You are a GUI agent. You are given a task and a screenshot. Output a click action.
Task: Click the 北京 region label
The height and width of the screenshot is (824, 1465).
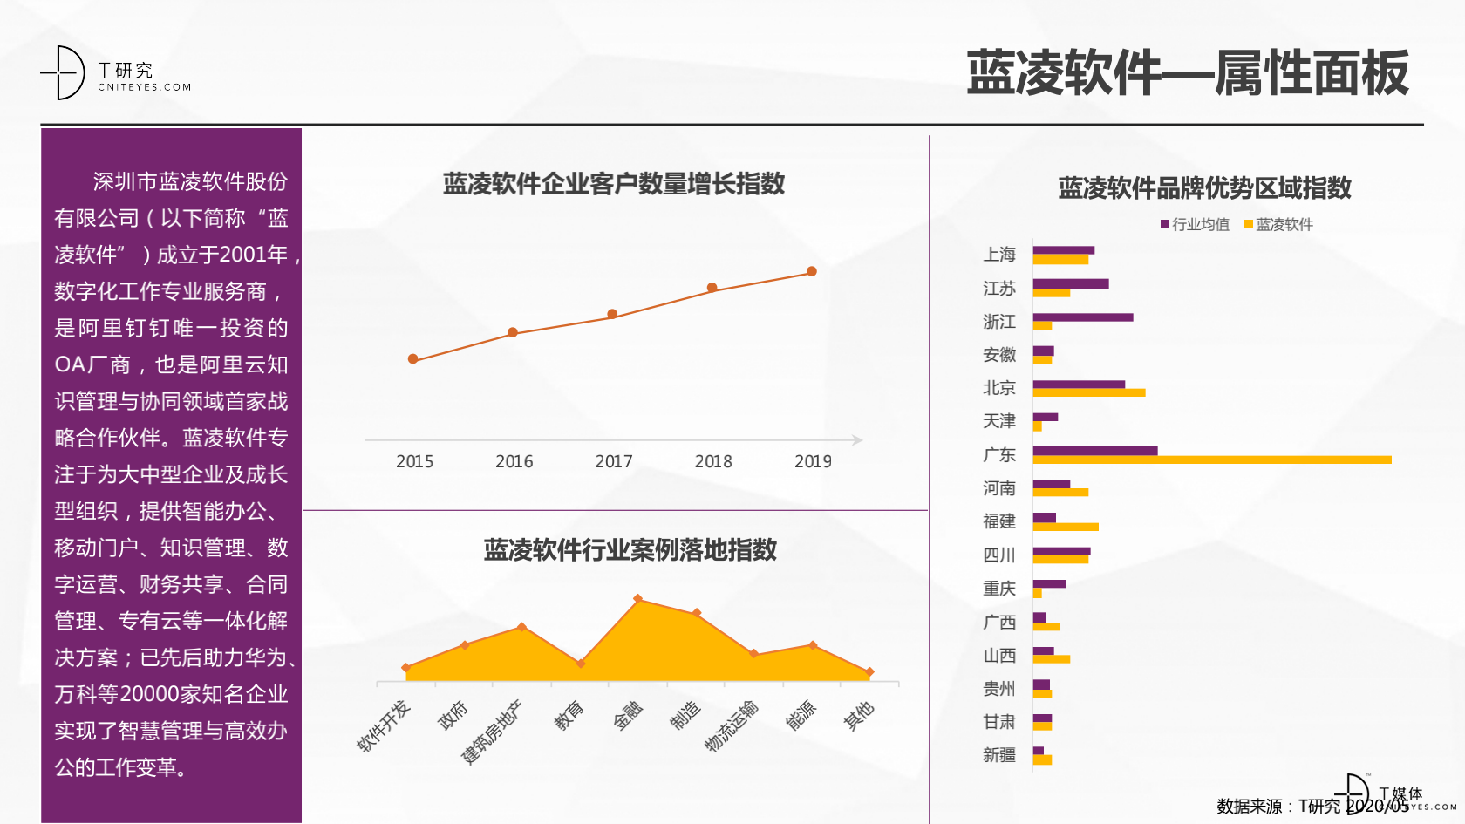pyautogui.click(x=999, y=388)
